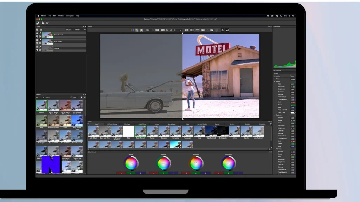Select the Black and White filter thumbnail
The height and width of the screenshot is (202, 360).
pos(105,131)
